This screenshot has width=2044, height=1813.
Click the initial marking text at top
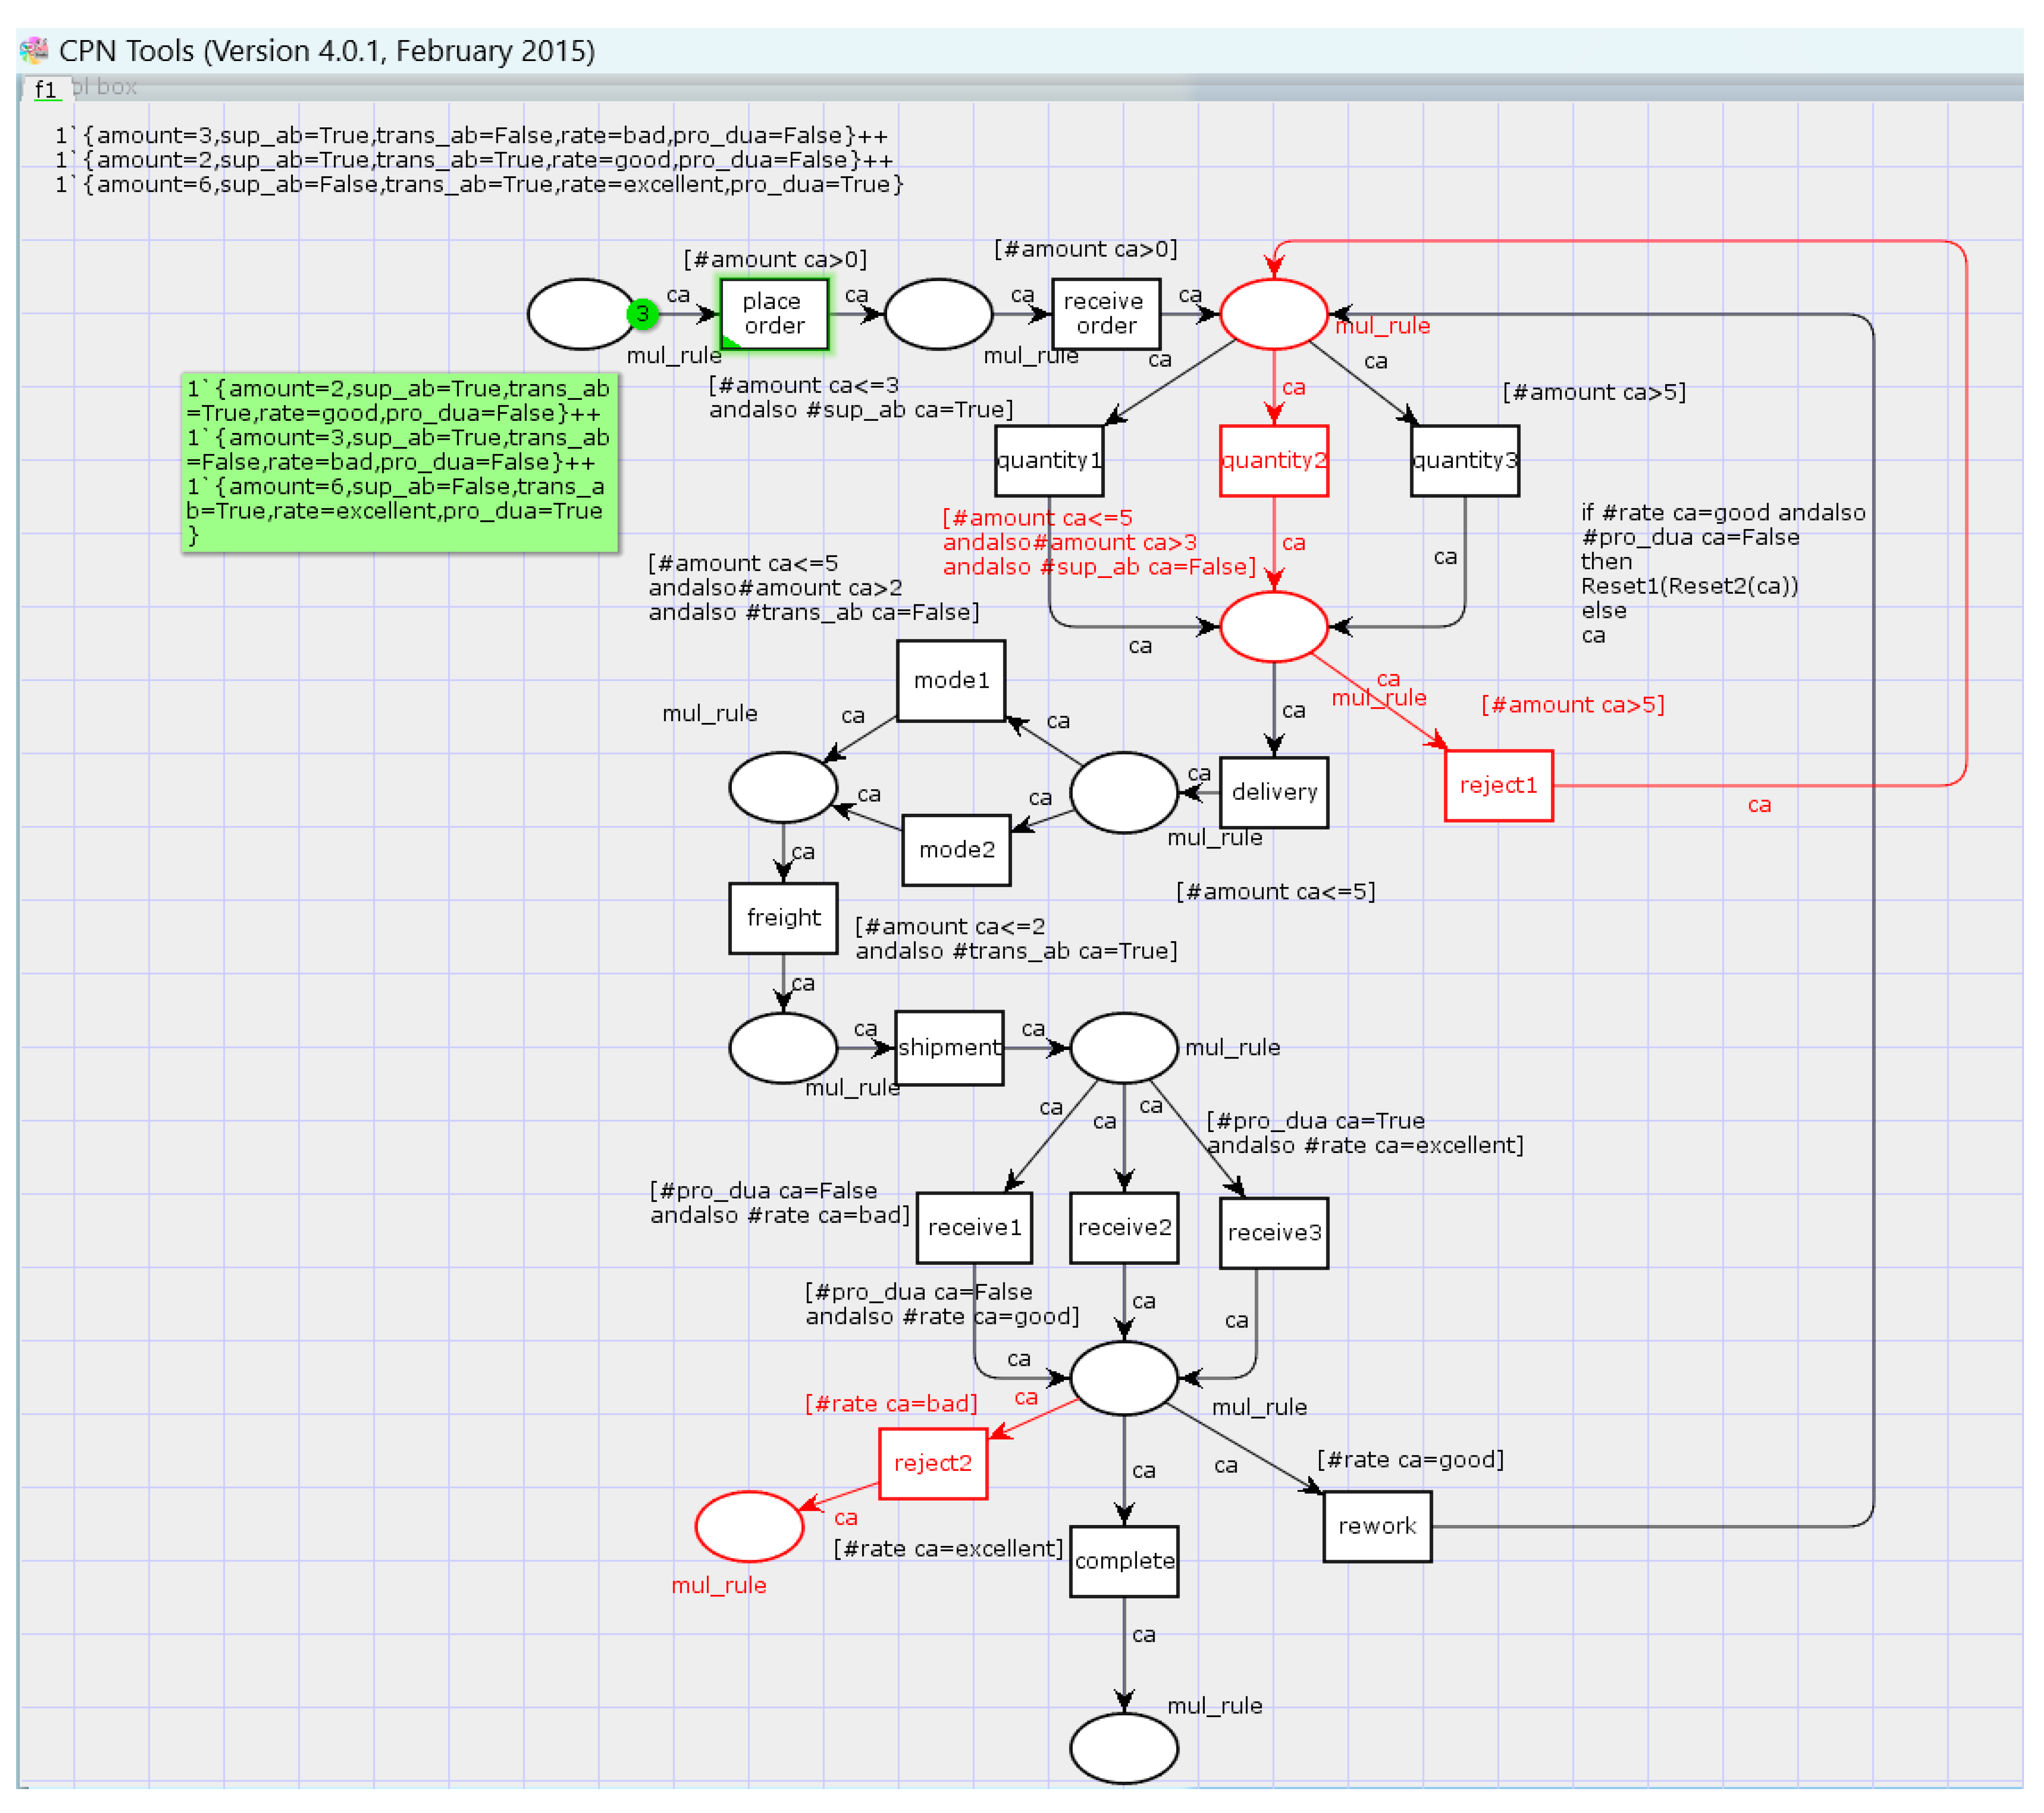(x=478, y=160)
